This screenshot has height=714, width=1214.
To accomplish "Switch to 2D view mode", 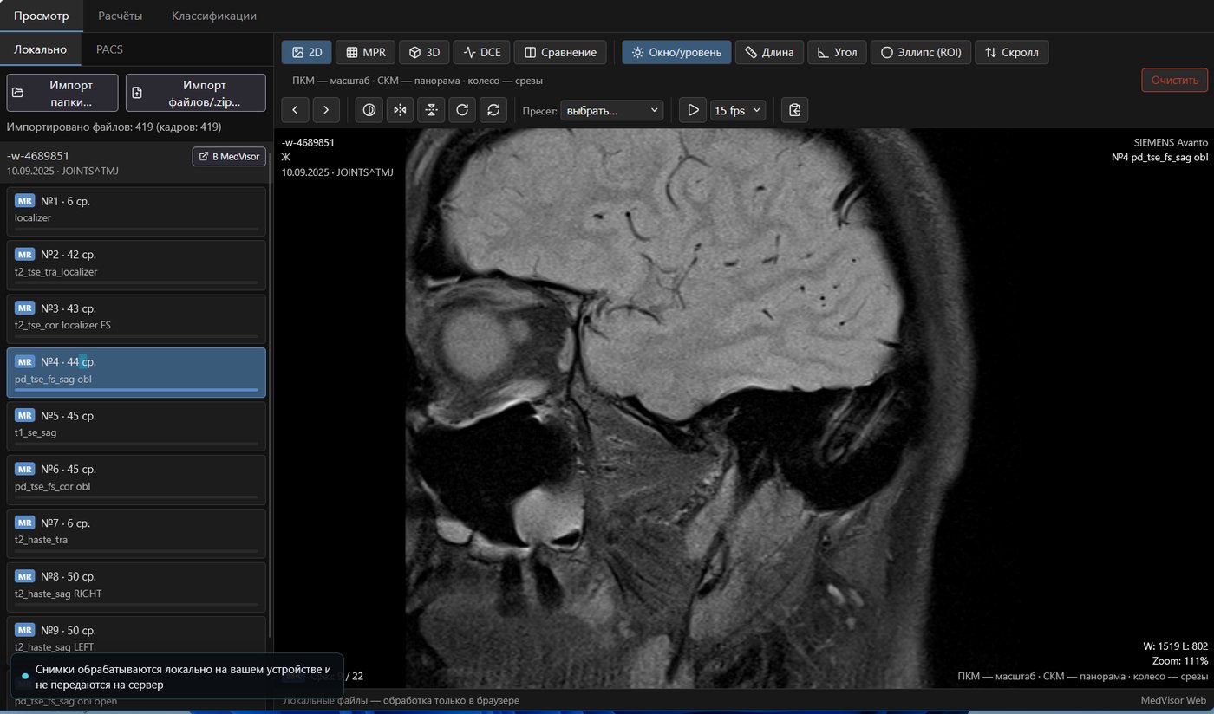I will tap(306, 52).
